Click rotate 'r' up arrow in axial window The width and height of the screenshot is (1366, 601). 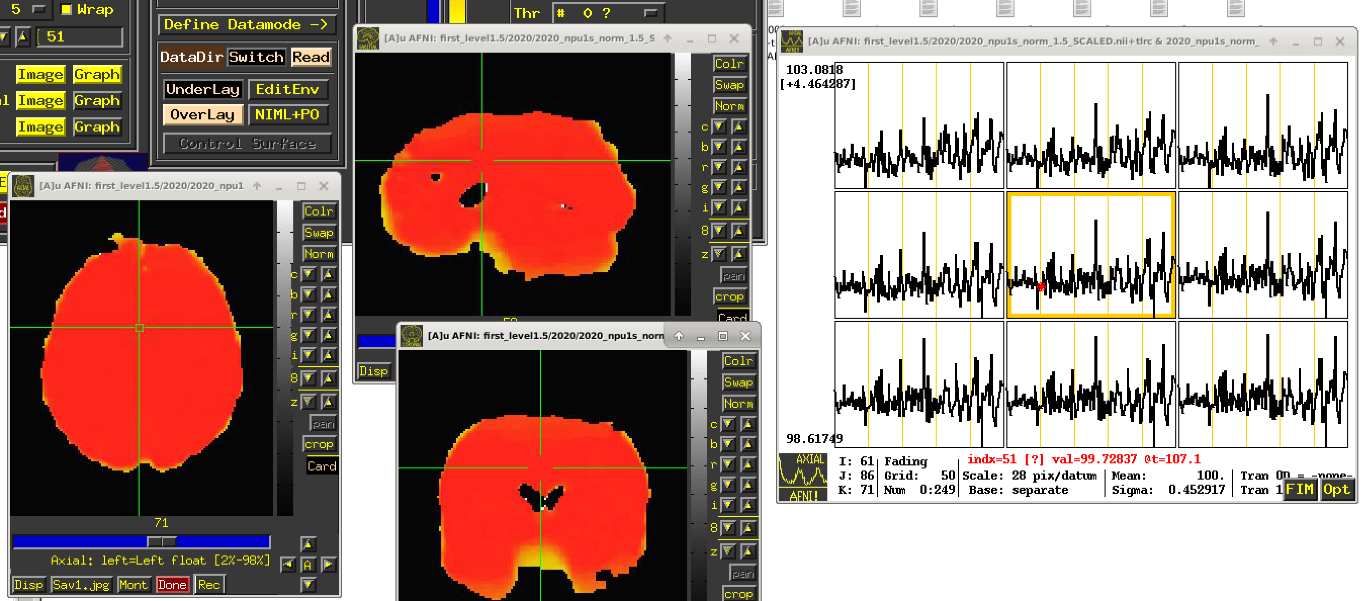[328, 315]
